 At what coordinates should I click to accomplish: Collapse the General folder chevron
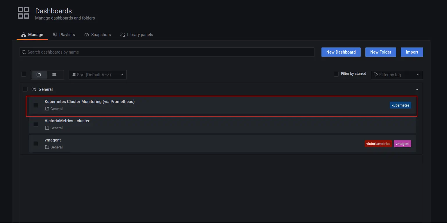tap(417, 89)
